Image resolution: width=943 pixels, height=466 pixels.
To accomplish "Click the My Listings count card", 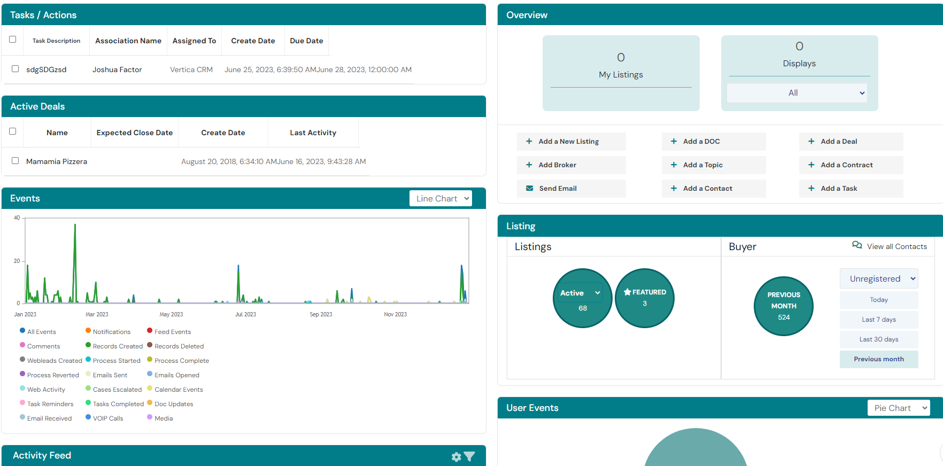I will point(621,73).
